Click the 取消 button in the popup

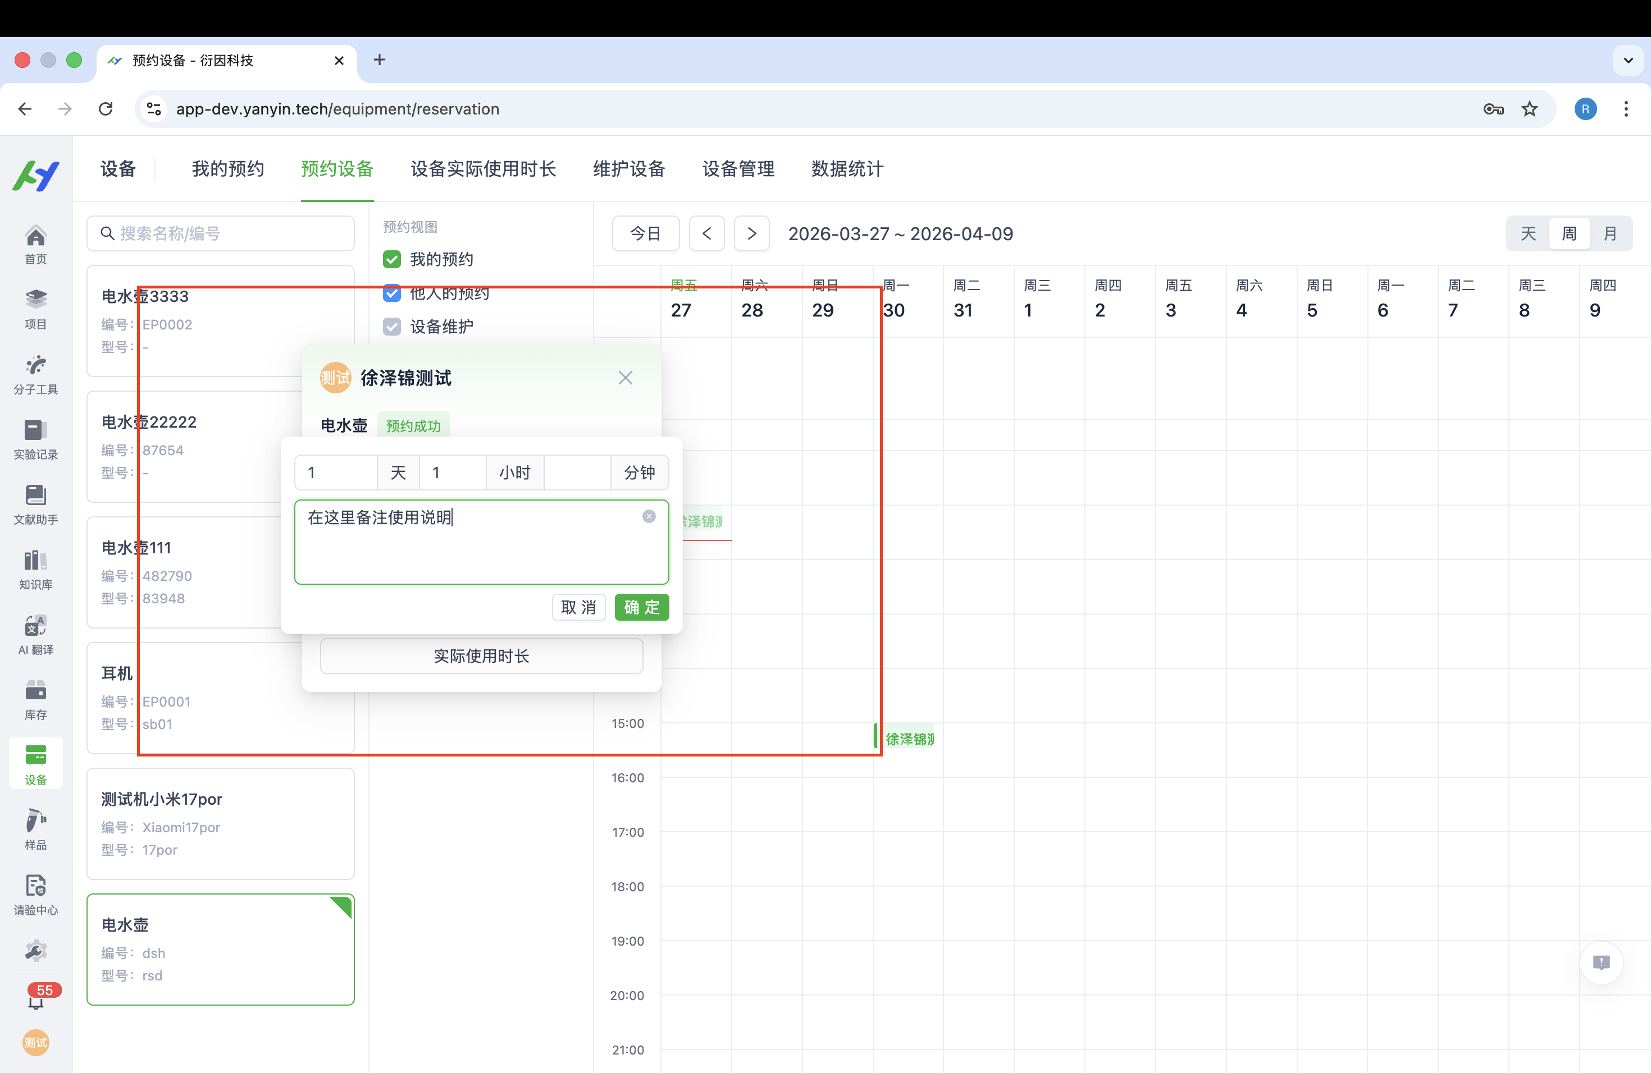pyautogui.click(x=578, y=607)
